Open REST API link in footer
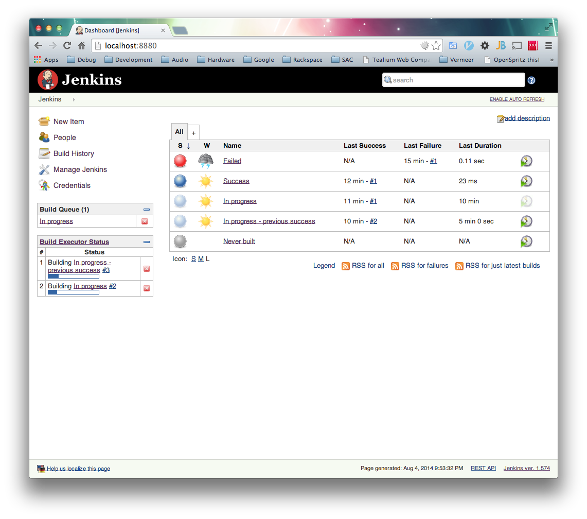587x519 pixels. coord(483,468)
